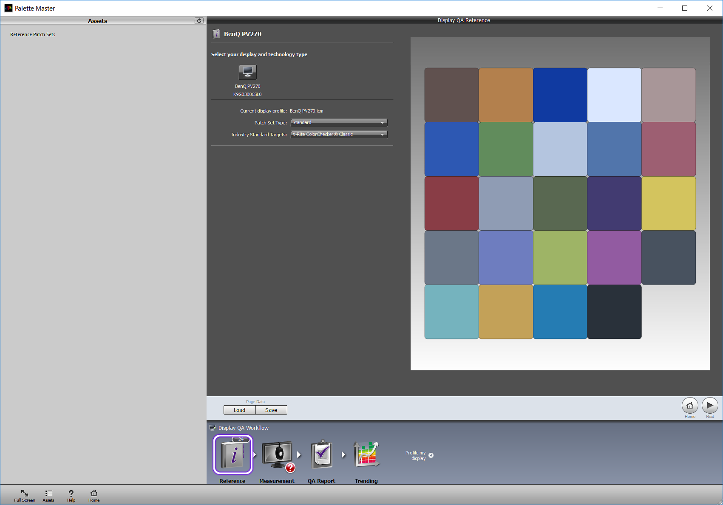The width and height of the screenshot is (723, 505).
Task: Save the current page data
Action: tap(271, 410)
